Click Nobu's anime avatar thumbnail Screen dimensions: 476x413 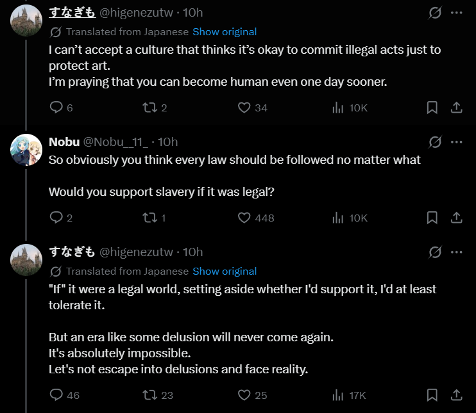(x=26, y=150)
